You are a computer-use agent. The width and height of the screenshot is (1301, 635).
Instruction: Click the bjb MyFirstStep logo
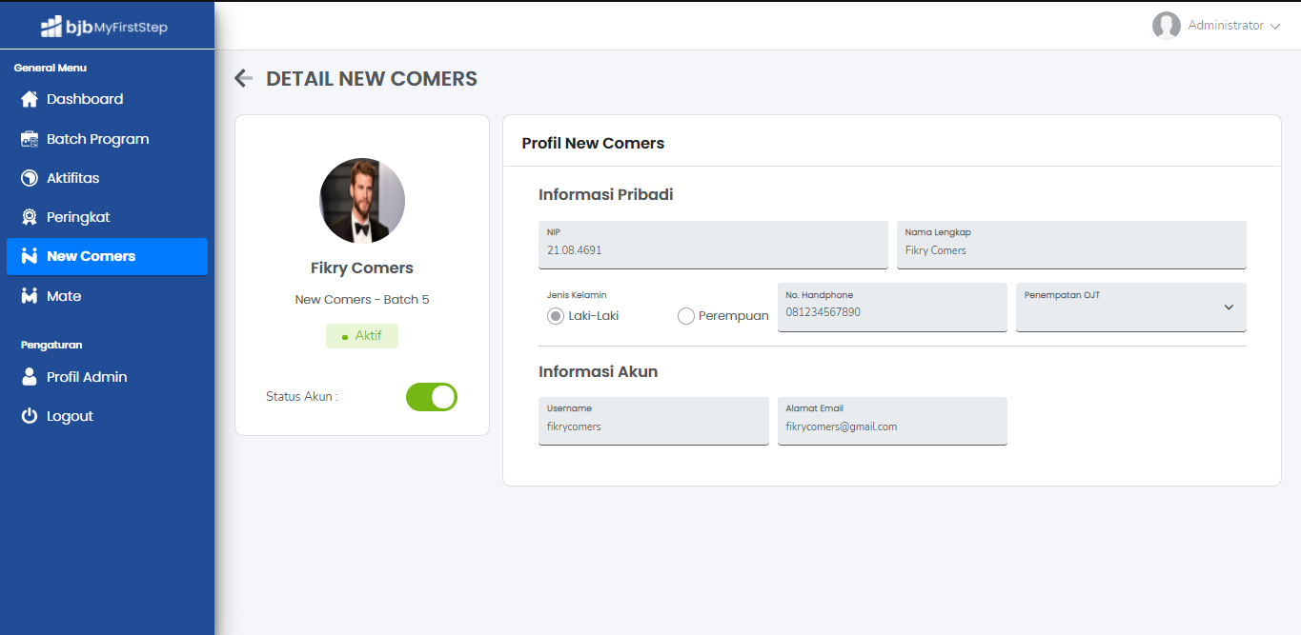click(105, 27)
